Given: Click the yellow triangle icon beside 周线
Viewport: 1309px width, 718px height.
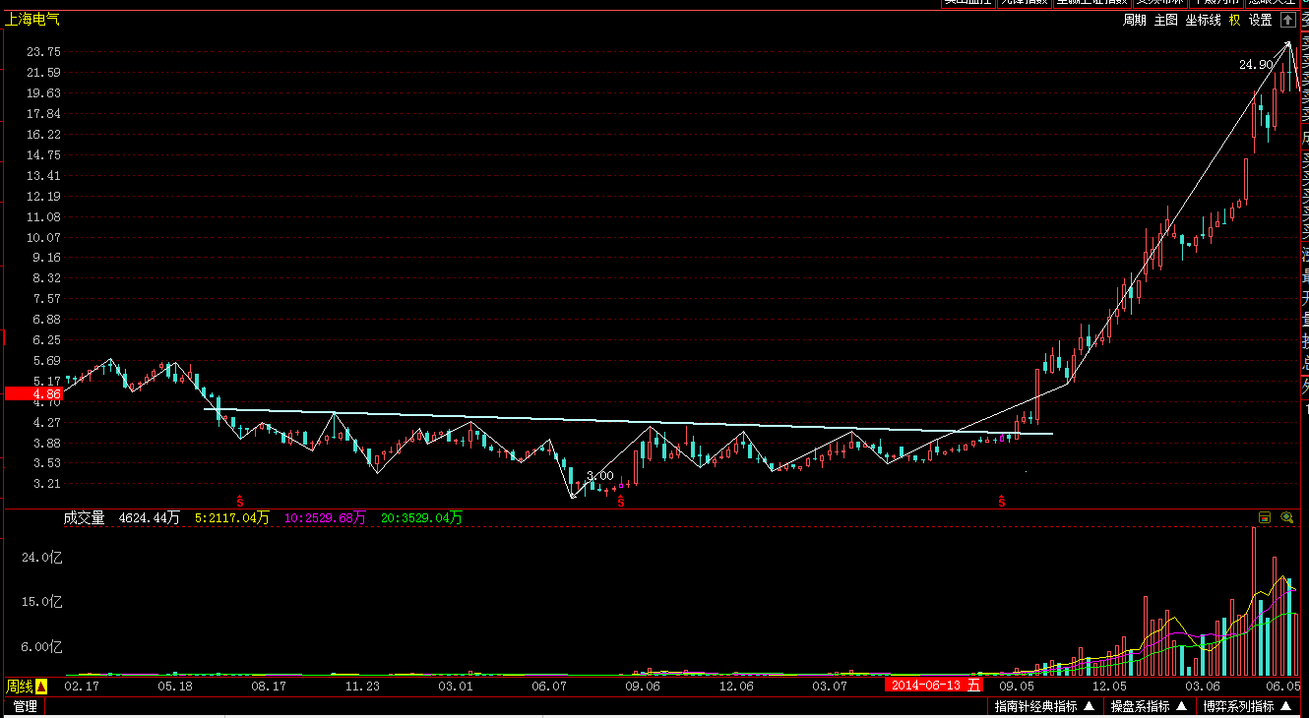Looking at the screenshot, I should [41, 687].
